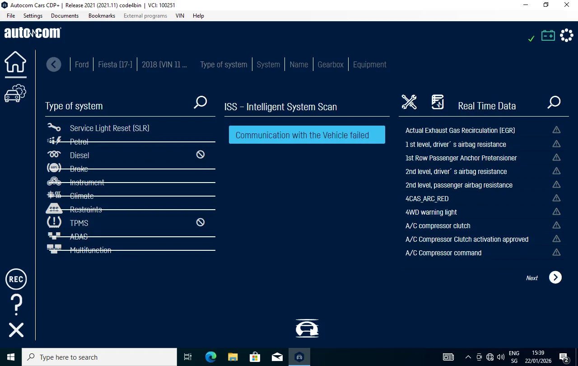This screenshot has height=366, width=578.
Task: Open the Mail app from the taskbar
Action: (277, 357)
